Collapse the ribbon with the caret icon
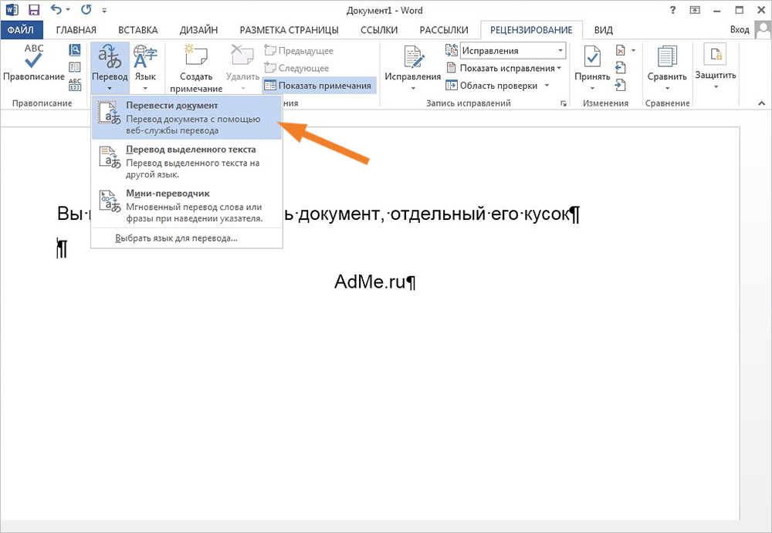772x533 pixels. (x=762, y=103)
